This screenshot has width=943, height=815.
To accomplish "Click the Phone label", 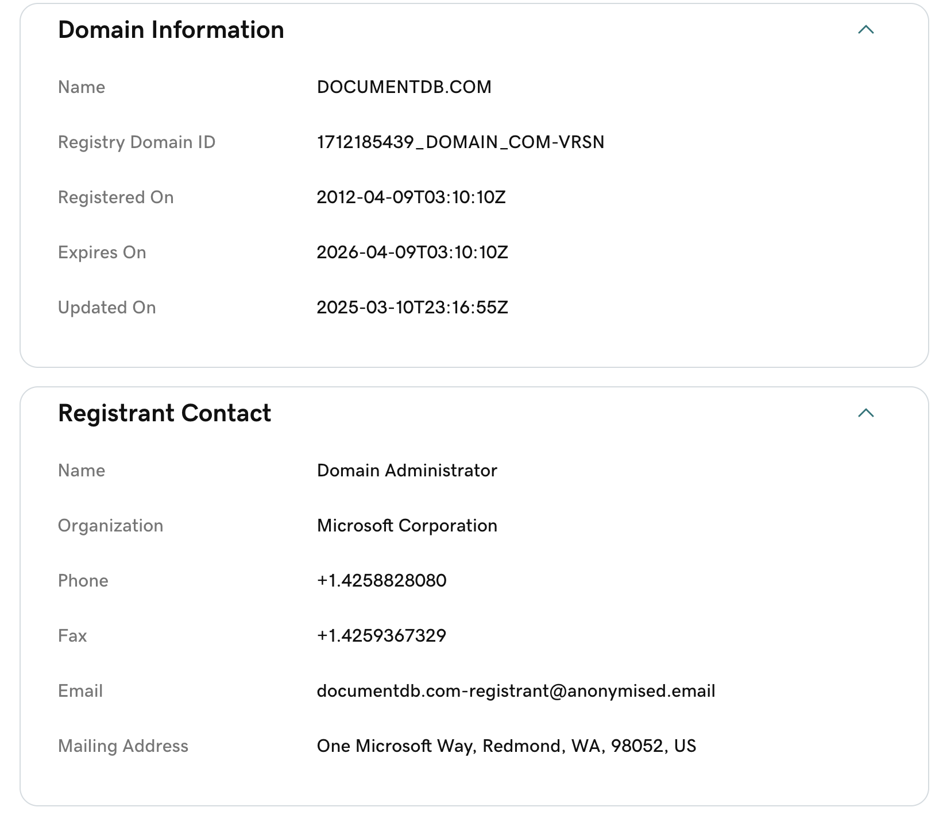I will tap(83, 581).
